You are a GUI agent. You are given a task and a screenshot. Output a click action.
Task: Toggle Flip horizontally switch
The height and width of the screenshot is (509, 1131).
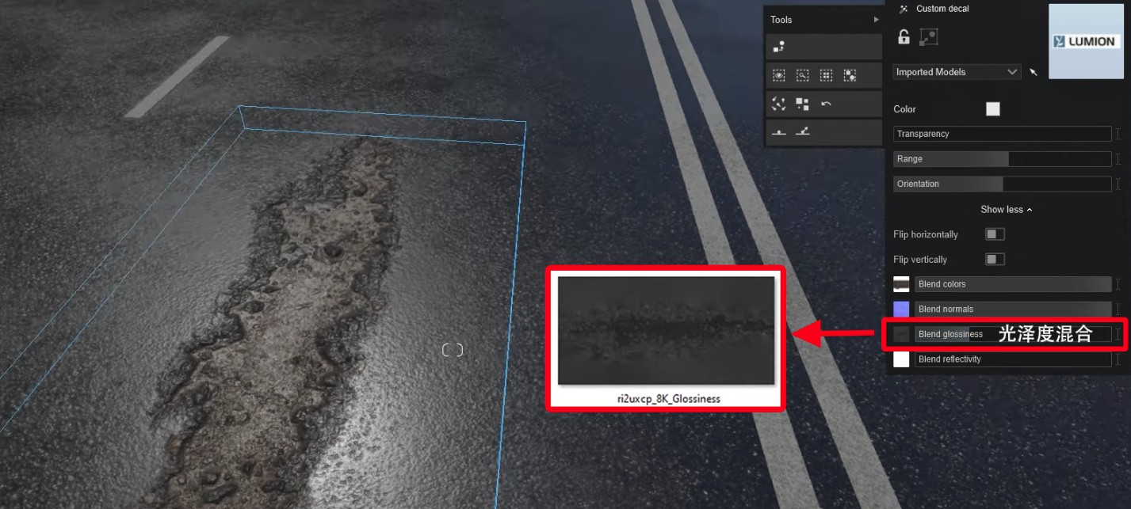(995, 234)
